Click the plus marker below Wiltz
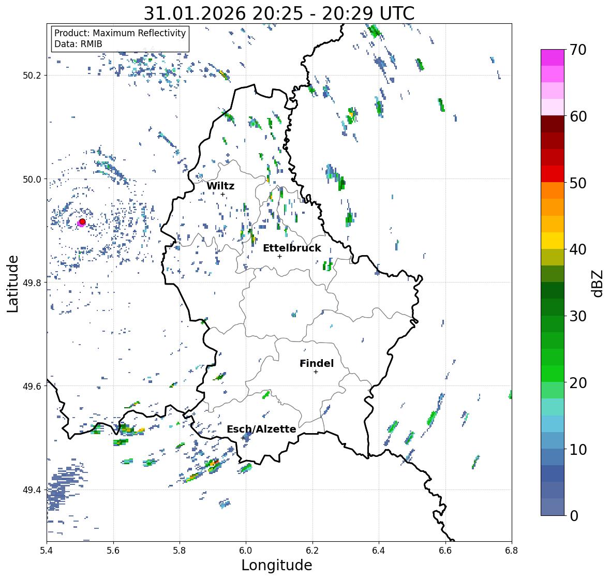Image resolution: width=610 pixels, height=578 pixels. [222, 195]
